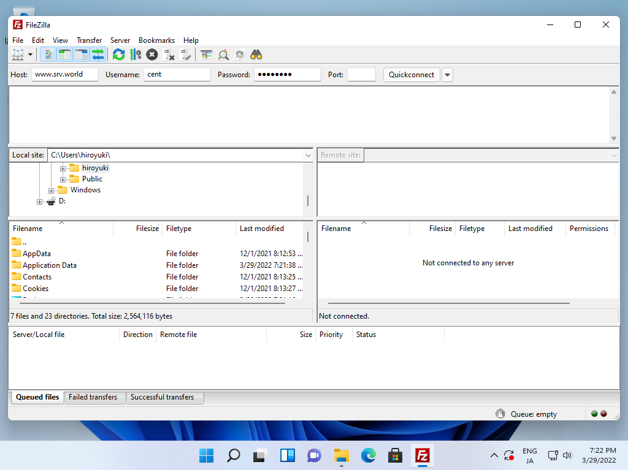Image resolution: width=628 pixels, height=470 pixels.
Task: Click the cancel current operation icon
Action: 152,55
